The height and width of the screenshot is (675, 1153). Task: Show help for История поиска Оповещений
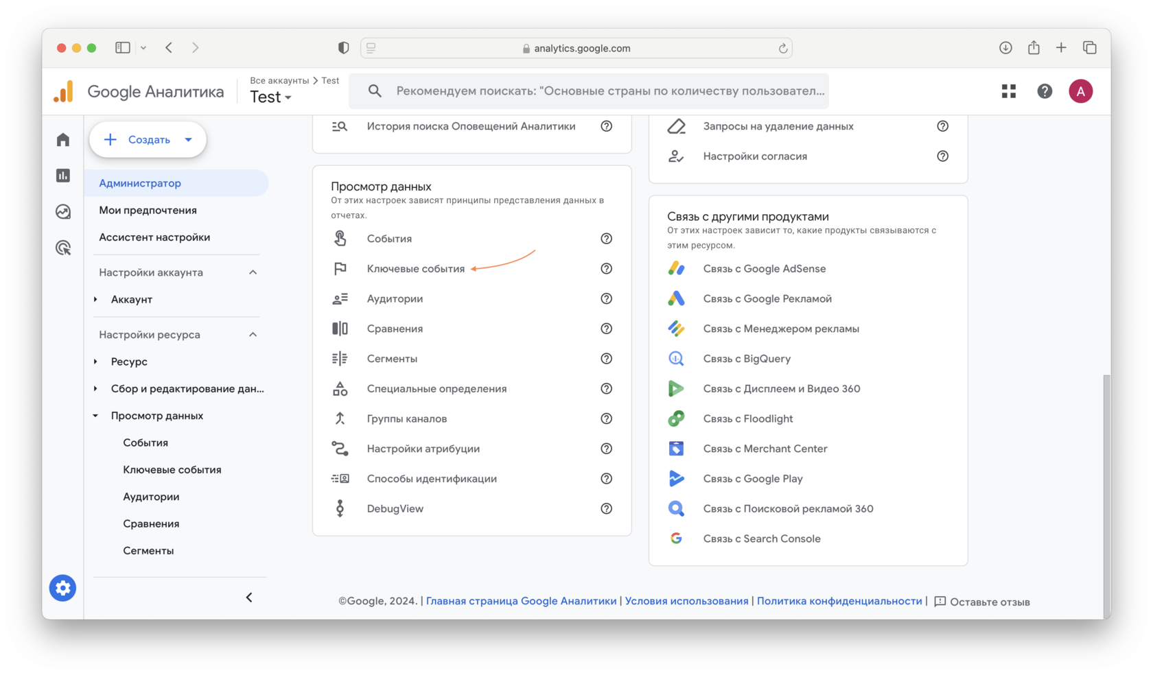click(606, 126)
